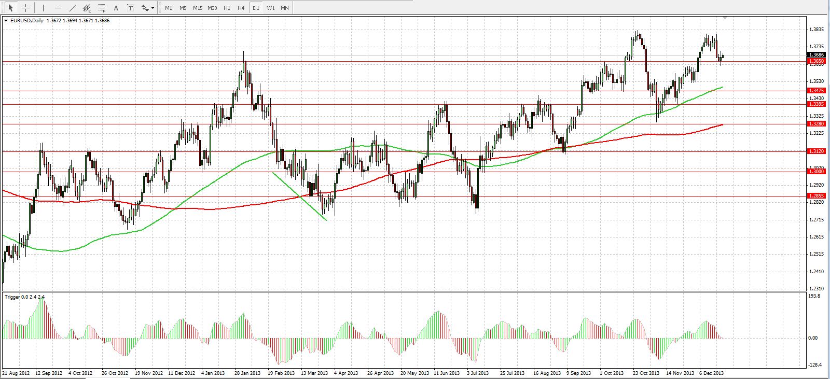830x379 pixels.
Task: Click the 16 Aug 2013 date label
Action: coord(547,373)
